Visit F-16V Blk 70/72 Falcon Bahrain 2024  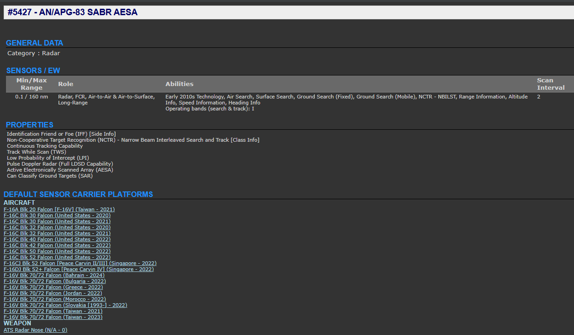(x=54, y=275)
